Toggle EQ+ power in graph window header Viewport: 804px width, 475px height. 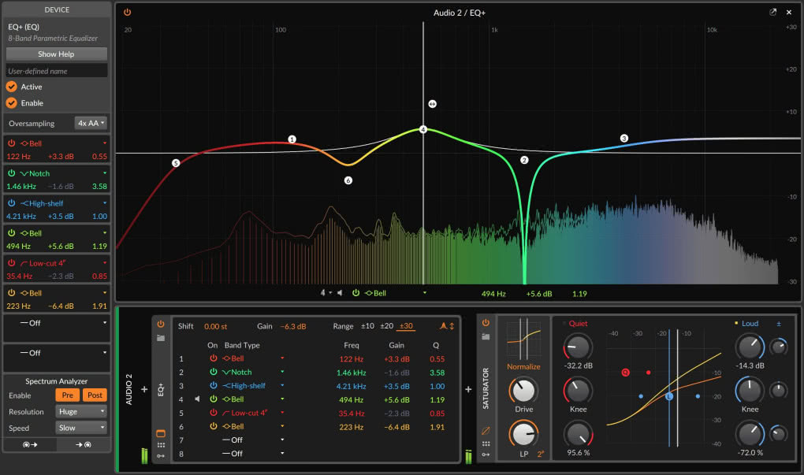click(127, 13)
